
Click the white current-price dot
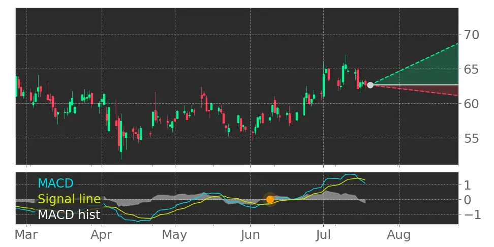point(370,85)
